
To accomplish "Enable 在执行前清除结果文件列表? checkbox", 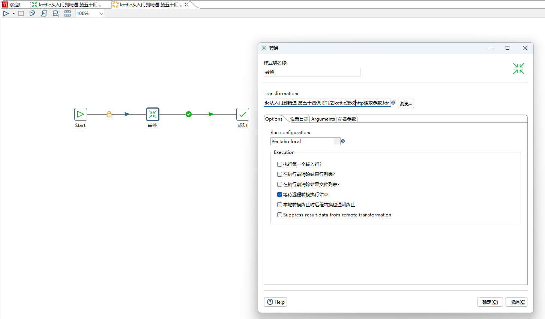I will point(279,185).
